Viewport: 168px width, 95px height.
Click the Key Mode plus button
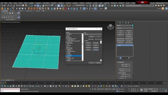point(141,90)
